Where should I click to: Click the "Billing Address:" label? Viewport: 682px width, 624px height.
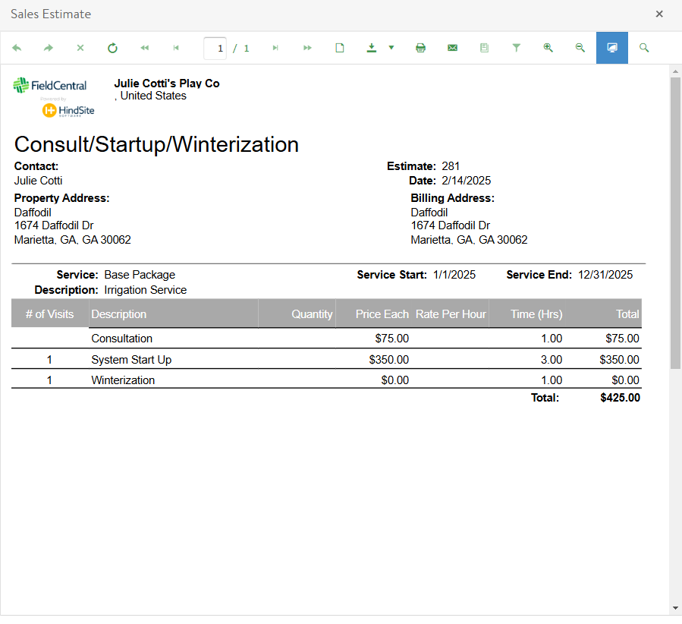click(453, 198)
